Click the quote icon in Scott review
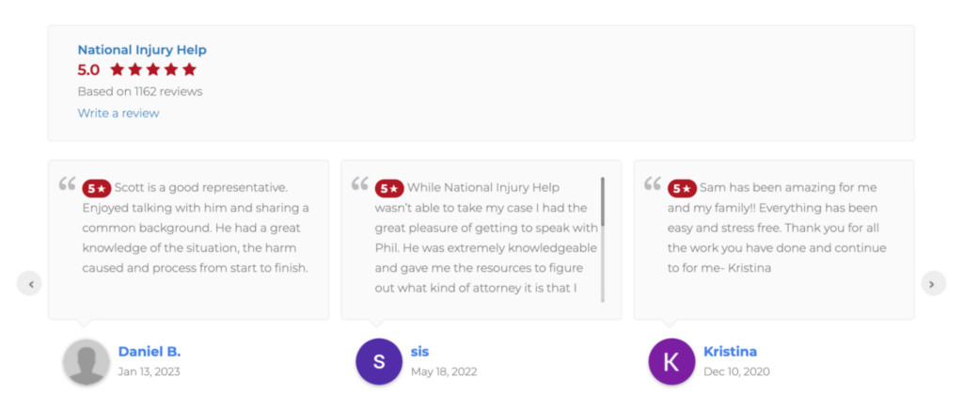963x410 pixels. tap(67, 183)
